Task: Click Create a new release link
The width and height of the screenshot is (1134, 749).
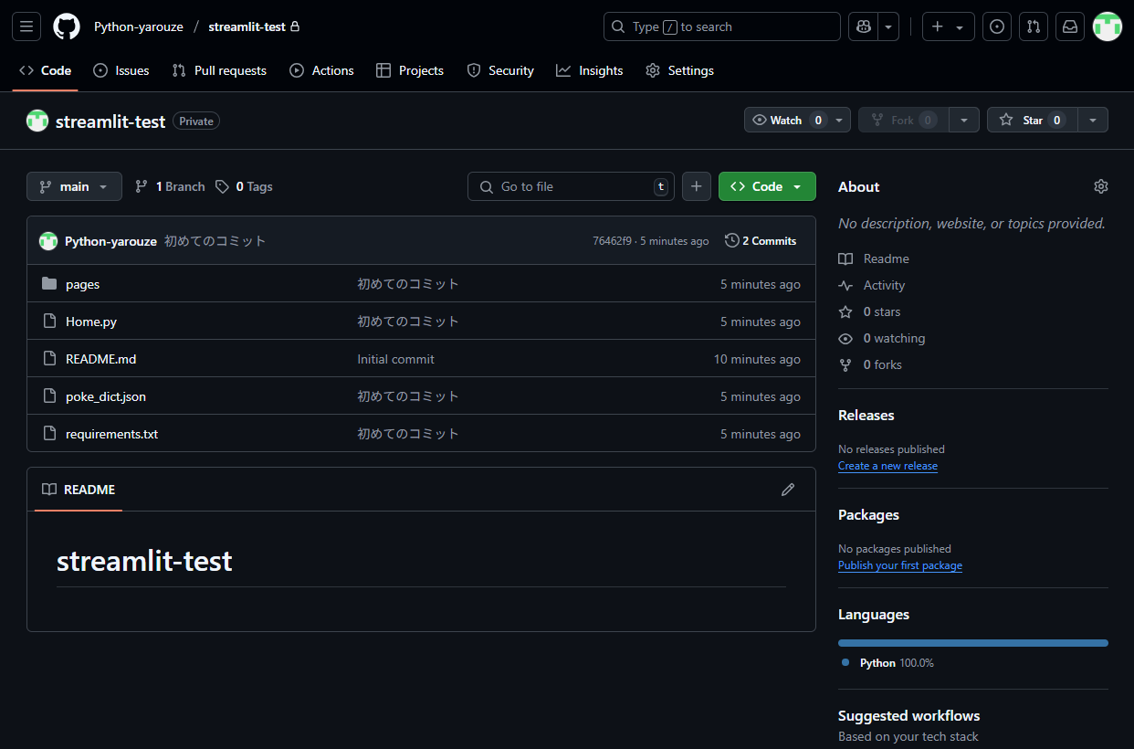Action: pyautogui.click(x=887, y=466)
